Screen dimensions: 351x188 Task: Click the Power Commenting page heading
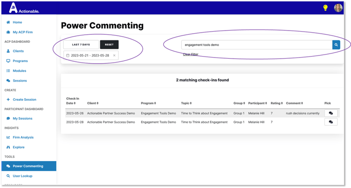point(103,25)
